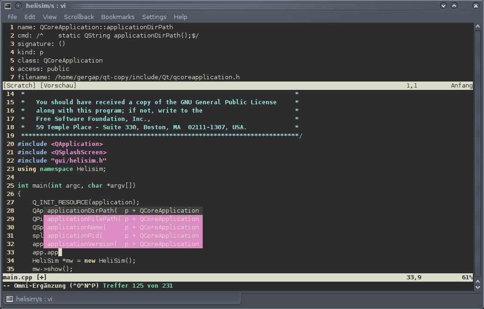Click the '[Scratch] [Vorschau]' status line
This screenshot has width=484, height=309.
coord(238,86)
